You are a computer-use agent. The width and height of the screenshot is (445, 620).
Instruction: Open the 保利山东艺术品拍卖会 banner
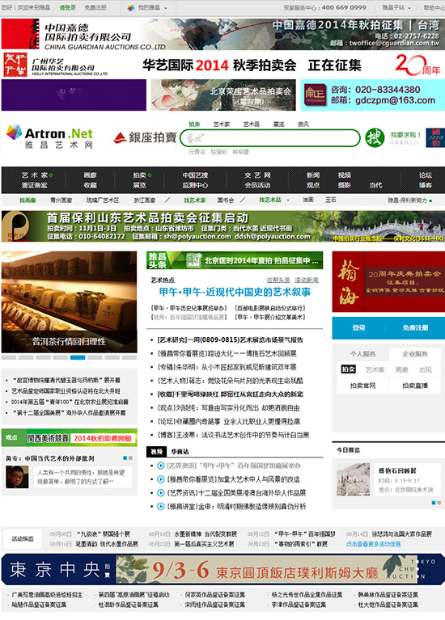click(x=222, y=226)
